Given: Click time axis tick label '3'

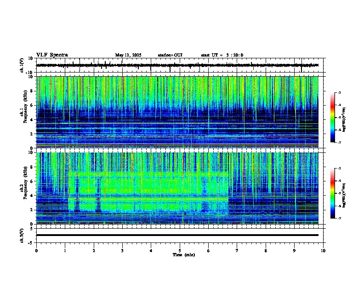Looking at the screenshot, I should pyautogui.click(x=122, y=251).
